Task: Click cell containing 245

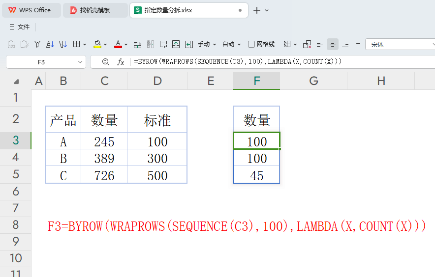Action: point(104,141)
